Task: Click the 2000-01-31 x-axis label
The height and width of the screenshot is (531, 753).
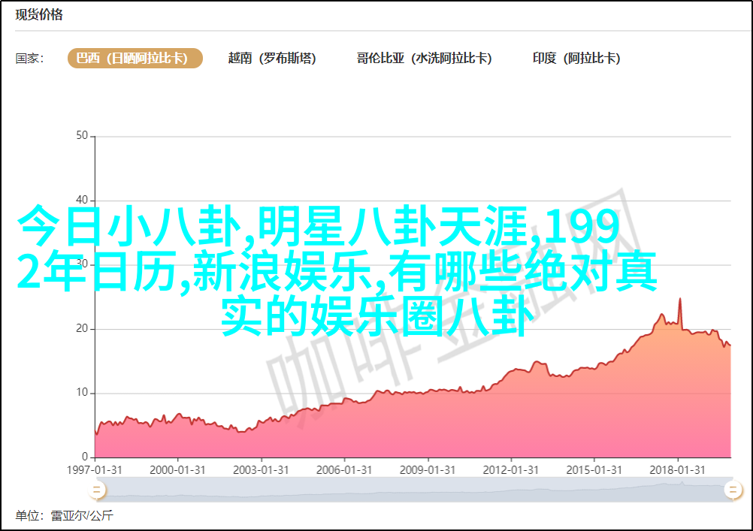Action: click(177, 470)
